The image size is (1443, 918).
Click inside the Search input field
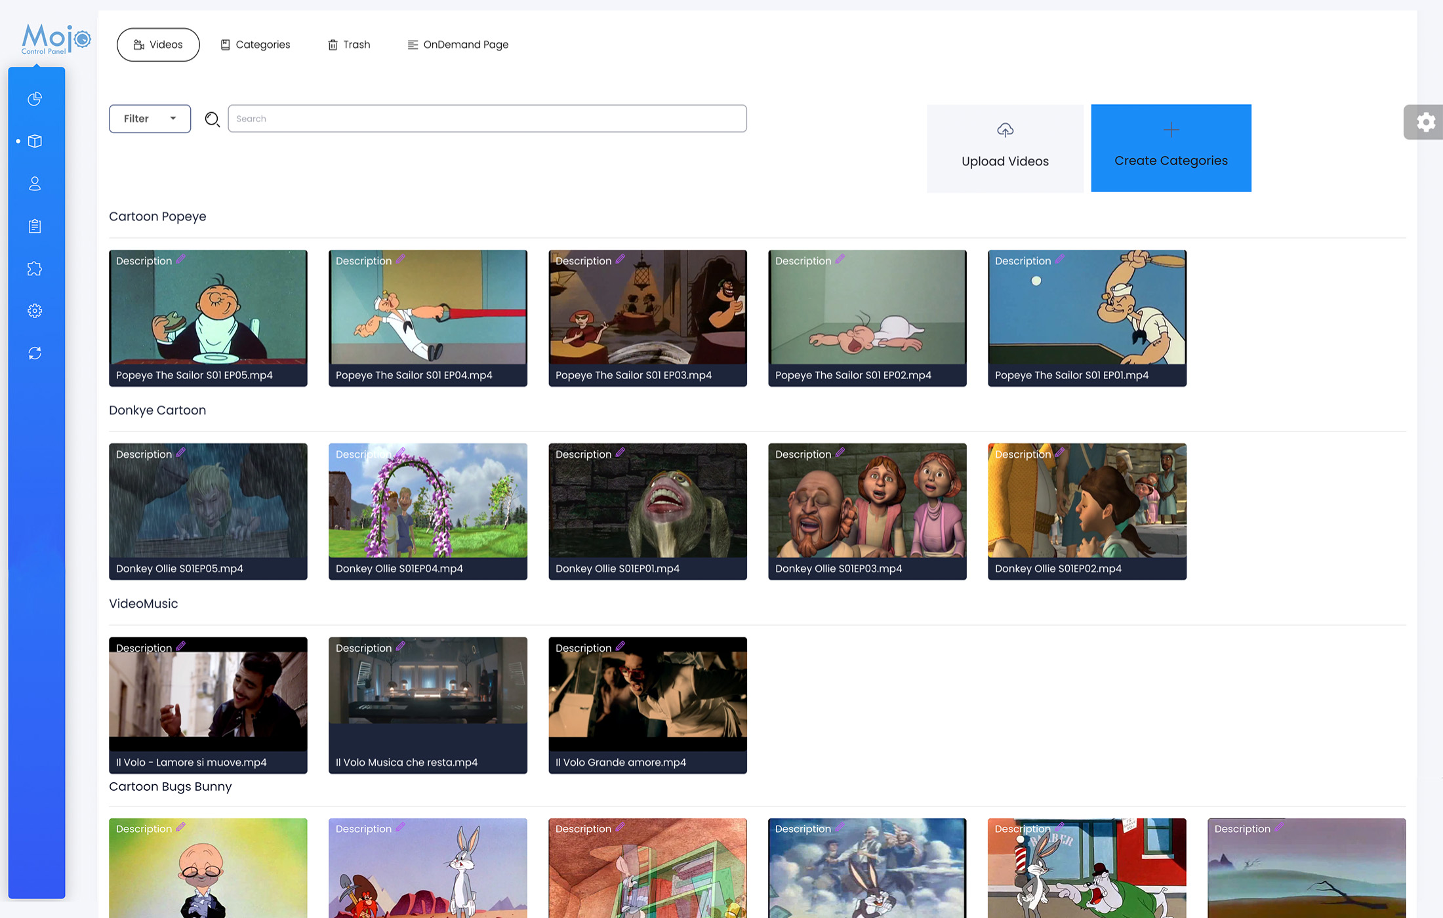[x=487, y=119]
